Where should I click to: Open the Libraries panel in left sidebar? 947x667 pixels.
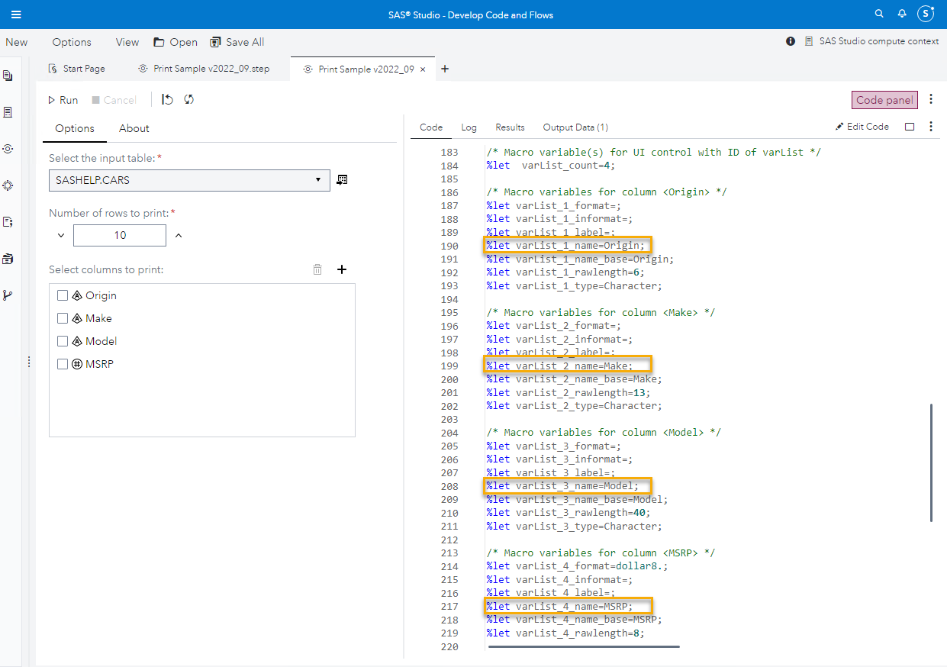click(x=9, y=259)
